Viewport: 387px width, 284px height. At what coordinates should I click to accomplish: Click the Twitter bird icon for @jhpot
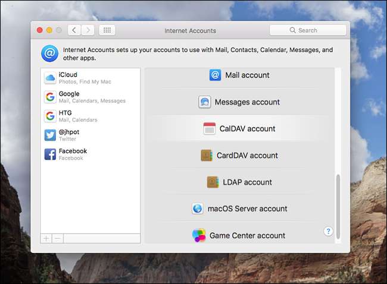tap(50, 135)
